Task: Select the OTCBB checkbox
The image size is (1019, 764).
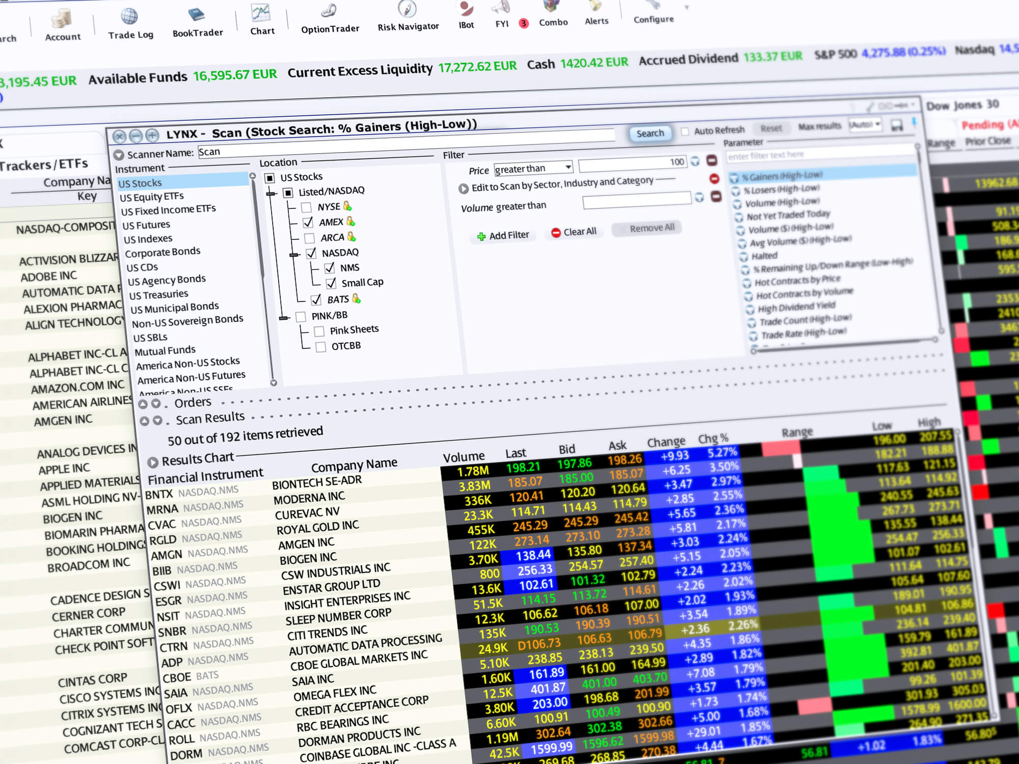Action: [x=321, y=347]
